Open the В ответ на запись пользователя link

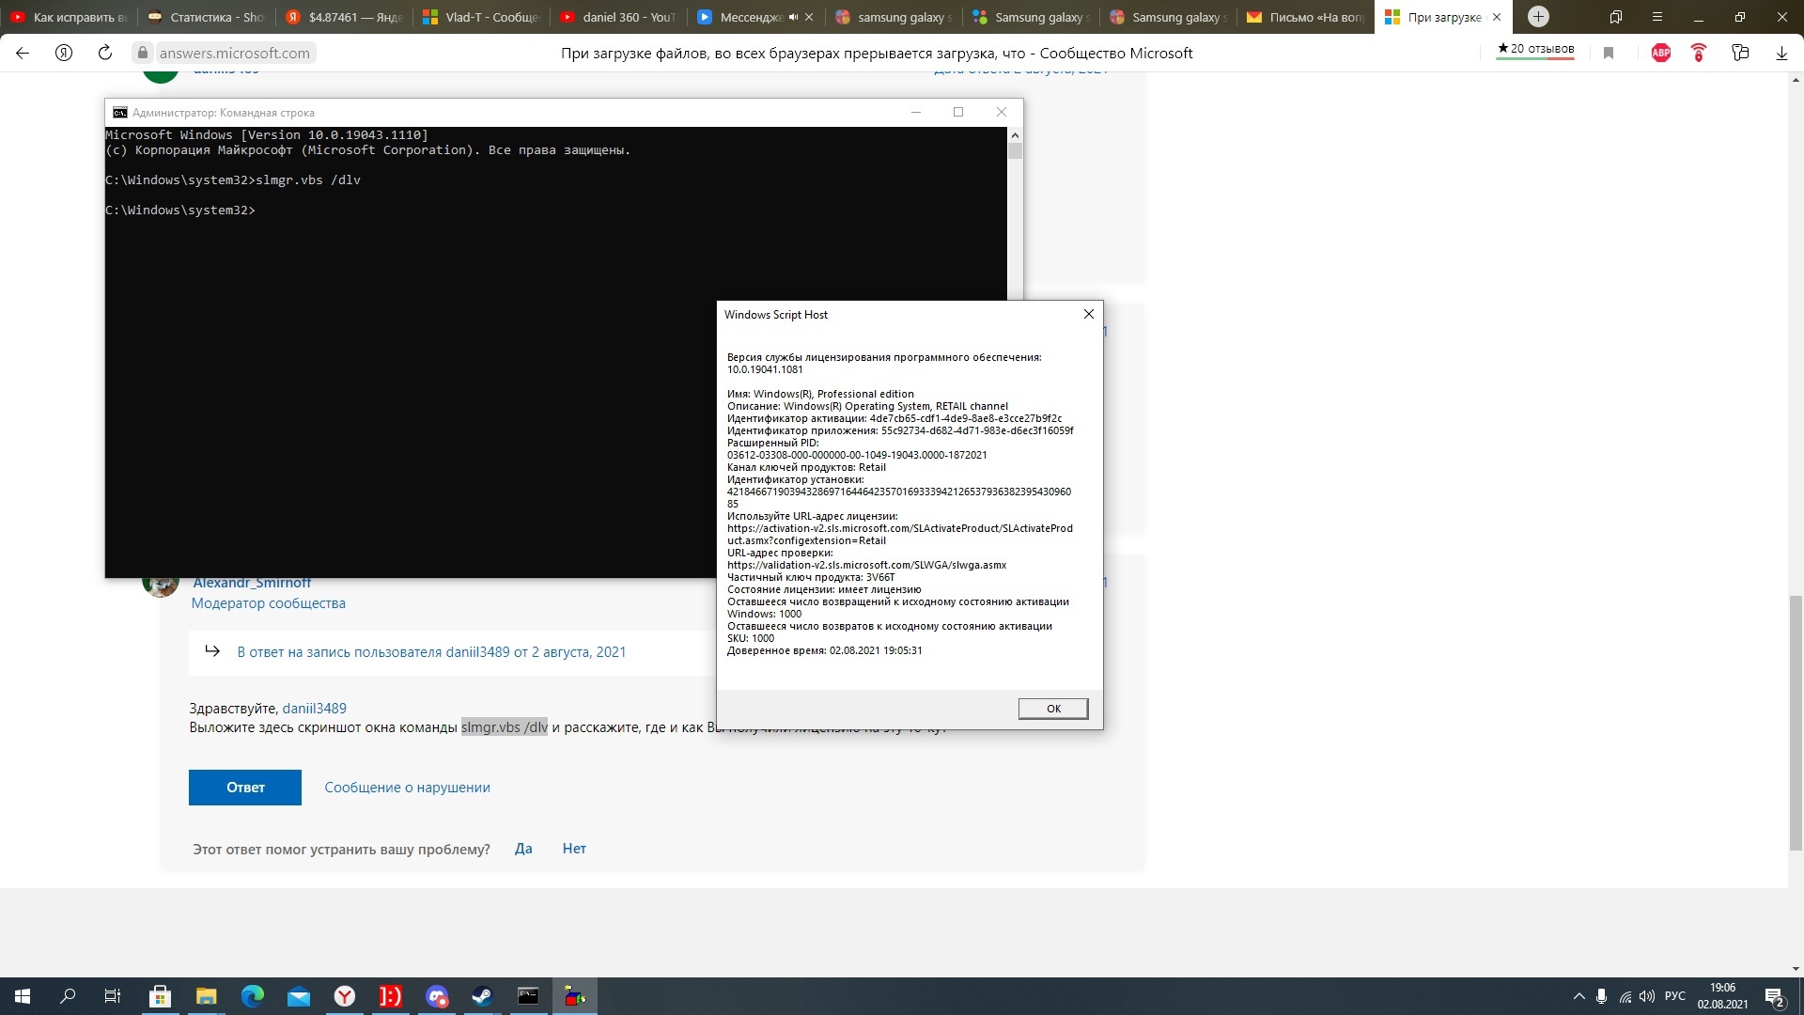[431, 652]
